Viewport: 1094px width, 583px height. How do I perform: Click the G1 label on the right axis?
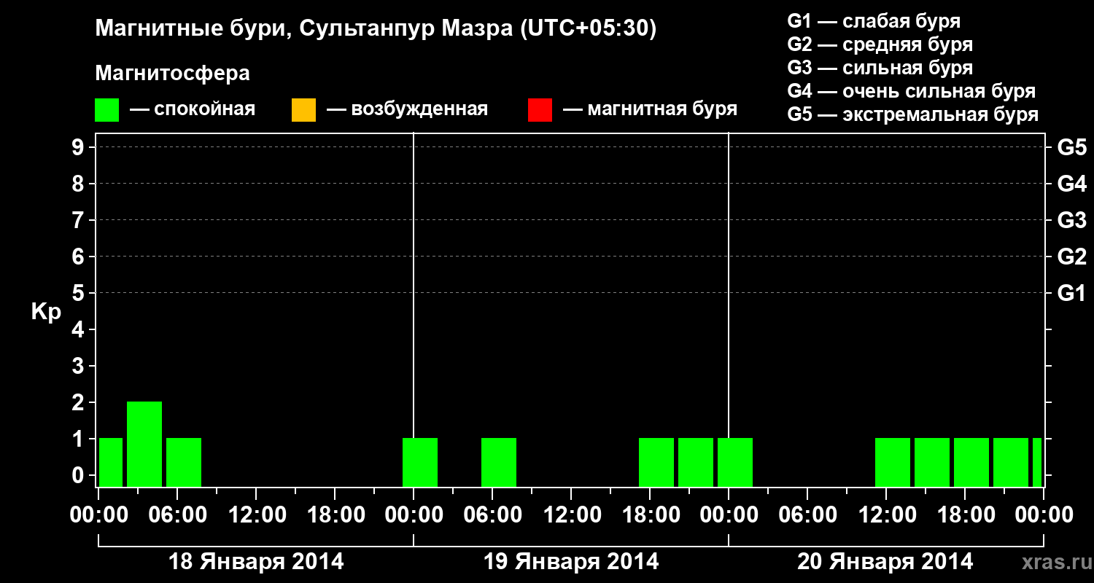pos(1071,294)
